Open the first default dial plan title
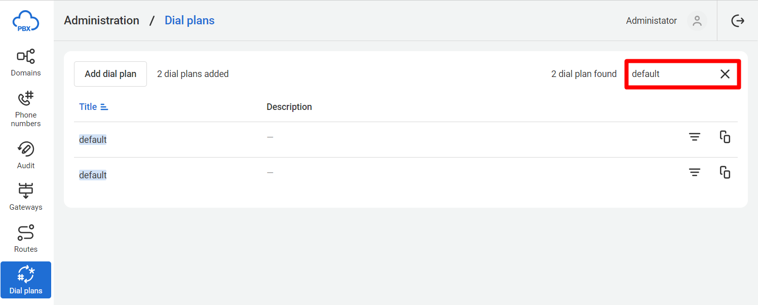Image resolution: width=758 pixels, height=305 pixels. coord(93,140)
